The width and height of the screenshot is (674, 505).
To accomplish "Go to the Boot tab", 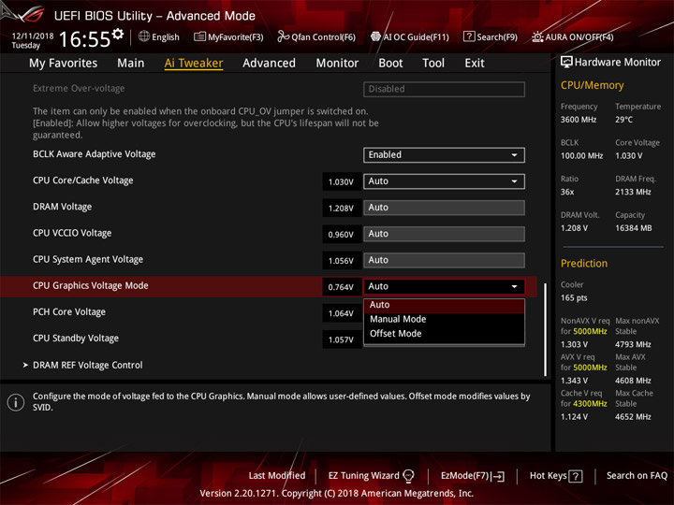I will point(390,64).
